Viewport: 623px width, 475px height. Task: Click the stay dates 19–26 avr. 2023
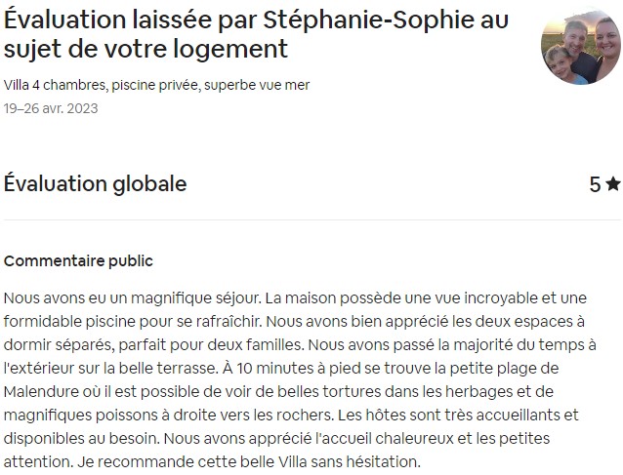[x=51, y=108]
